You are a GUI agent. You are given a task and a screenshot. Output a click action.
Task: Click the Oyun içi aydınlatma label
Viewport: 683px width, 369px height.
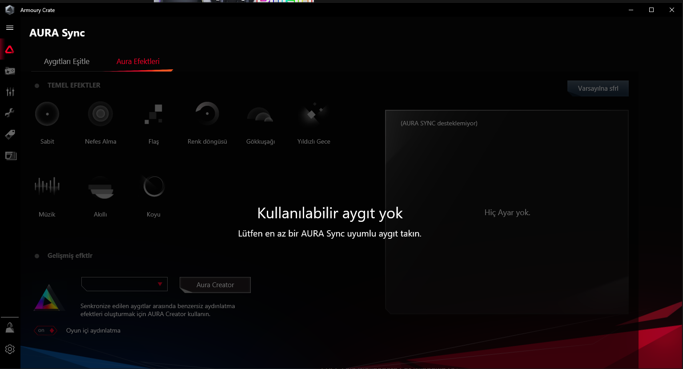click(x=93, y=330)
